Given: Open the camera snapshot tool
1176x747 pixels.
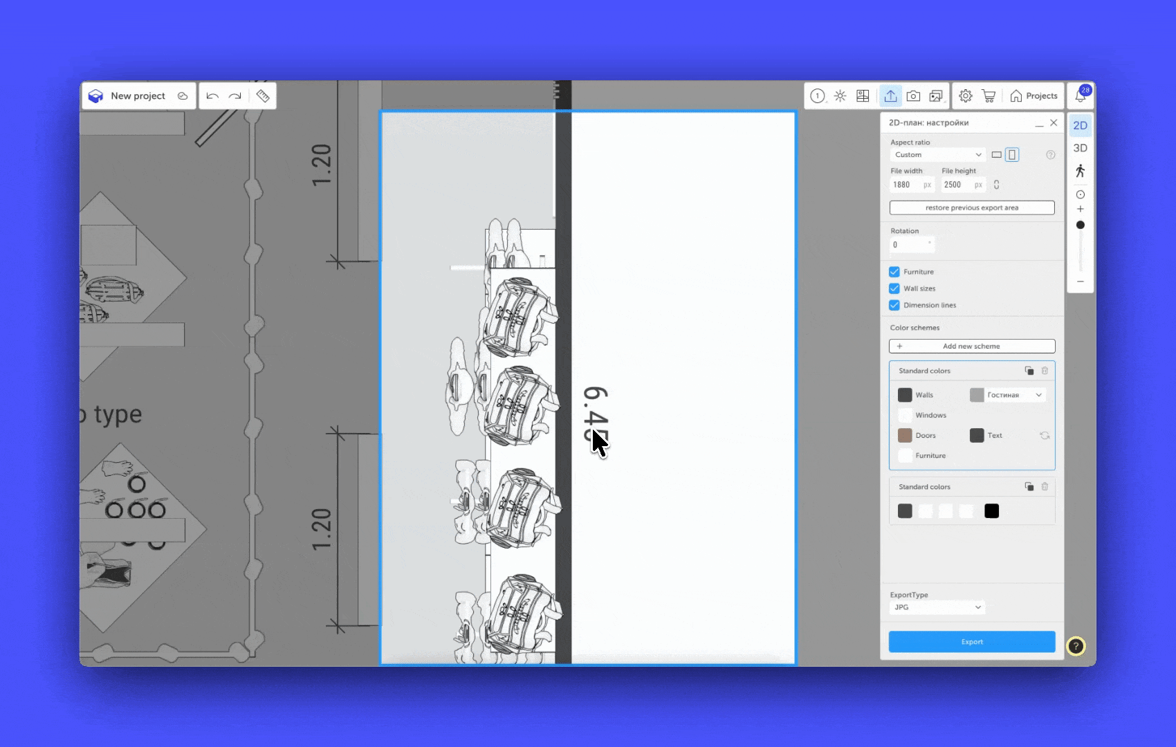Looking at the screenshot, I should click(x=913, y=96).
